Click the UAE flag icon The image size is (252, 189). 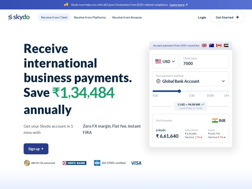(226, 46)
